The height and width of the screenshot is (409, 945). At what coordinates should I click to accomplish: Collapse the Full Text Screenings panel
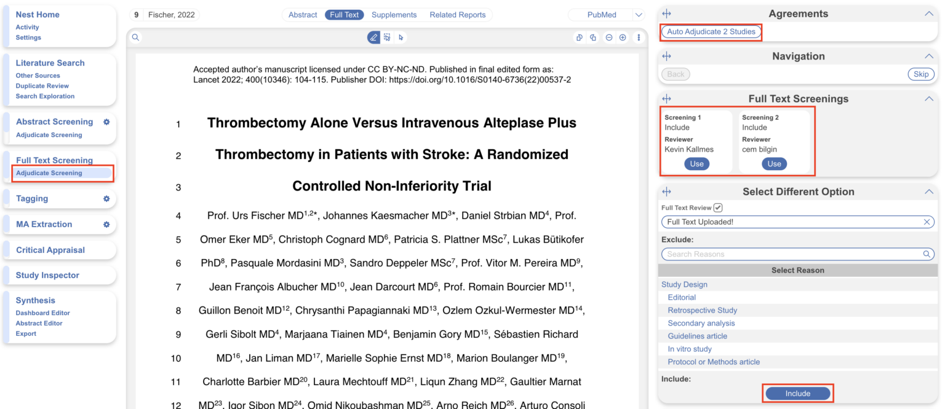(929, 98)
